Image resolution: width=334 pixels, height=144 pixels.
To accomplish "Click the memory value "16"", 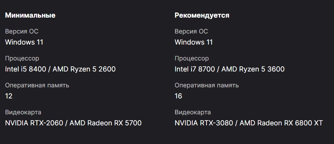I will (x=178, y=96).
